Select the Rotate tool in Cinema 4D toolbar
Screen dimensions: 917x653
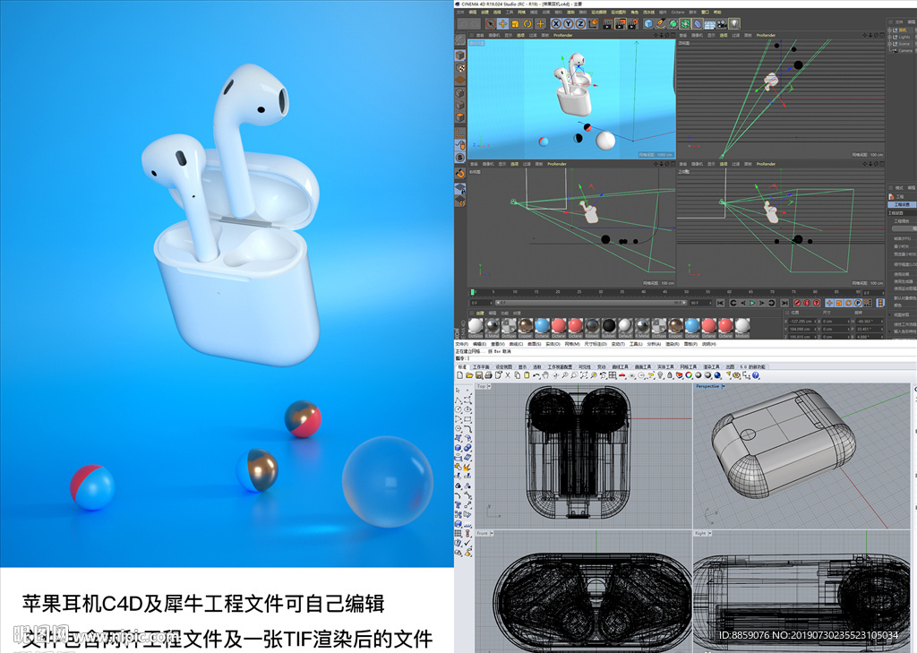click(x=527, y=23)
